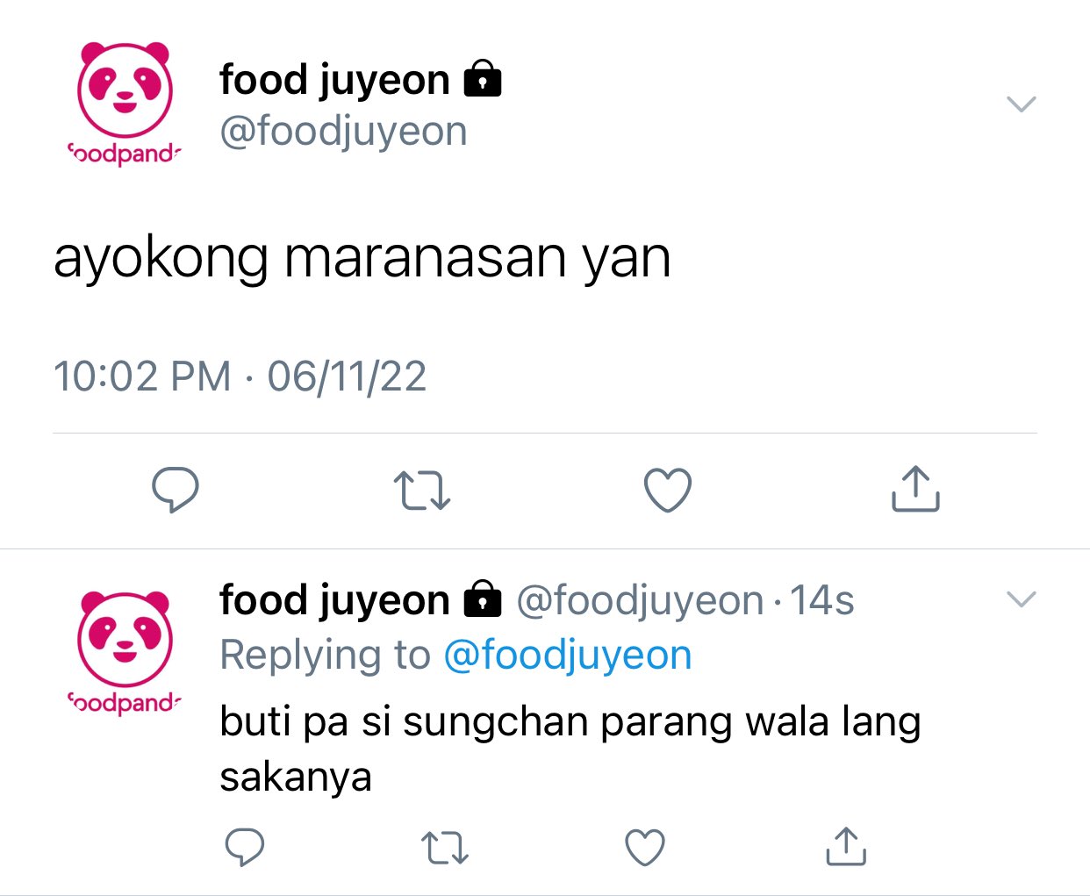Click the lock icon beside main 'food juyeon'
The width and height of the screenshot is (1090, 896).
(482, 78)
